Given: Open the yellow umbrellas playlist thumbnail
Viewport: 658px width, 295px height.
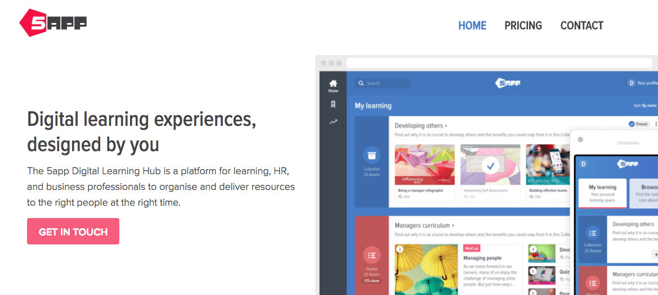Looking at the screenshot, I should pyautogui.click(x=426, y=270).
